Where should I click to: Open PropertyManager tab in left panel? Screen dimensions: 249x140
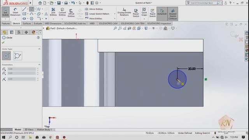point(12,32)
